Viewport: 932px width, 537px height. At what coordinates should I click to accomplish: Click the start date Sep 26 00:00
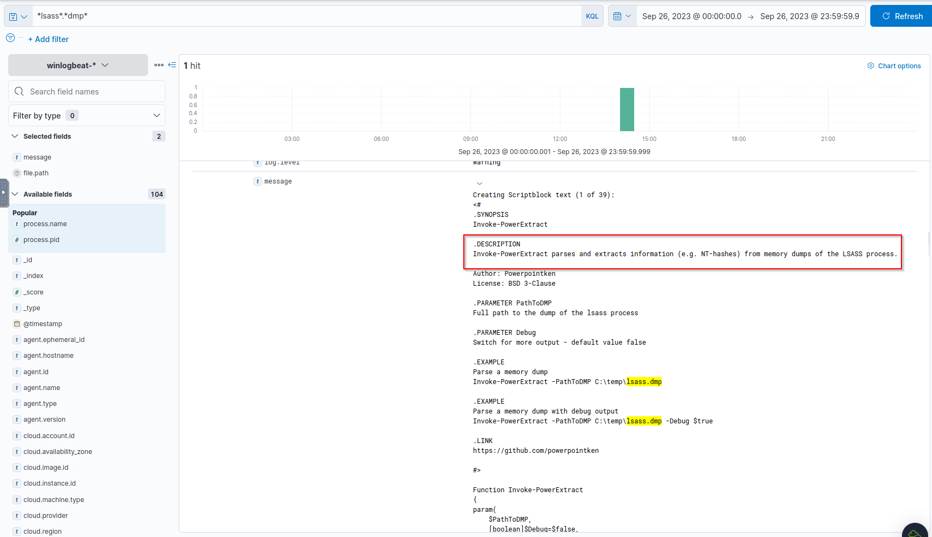tap(692, 16)
